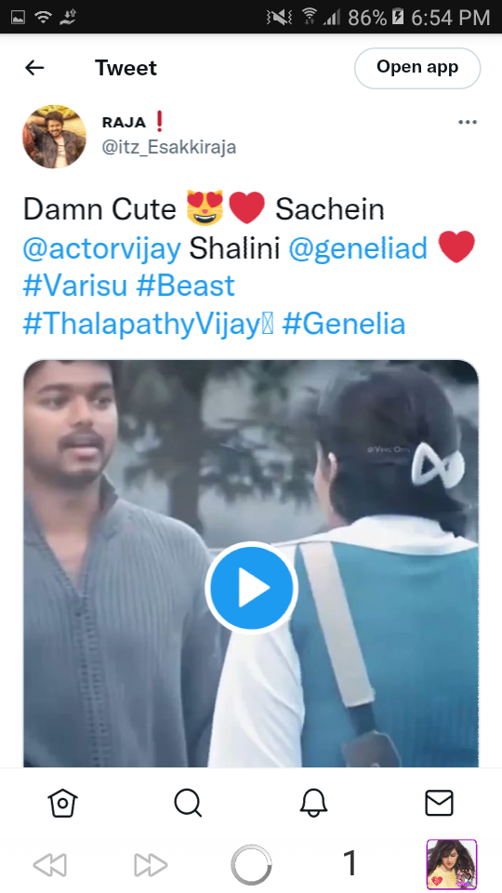The width and height of the screenshot is (502, 893).
Task: Open the @geneliad mention link
Action: (x=358, y=249)
